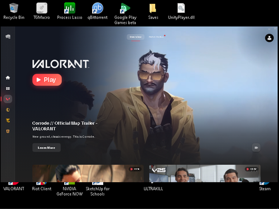Open the games library grid icon
This screenshot has height=209, width=279.
tap(8, 89)
